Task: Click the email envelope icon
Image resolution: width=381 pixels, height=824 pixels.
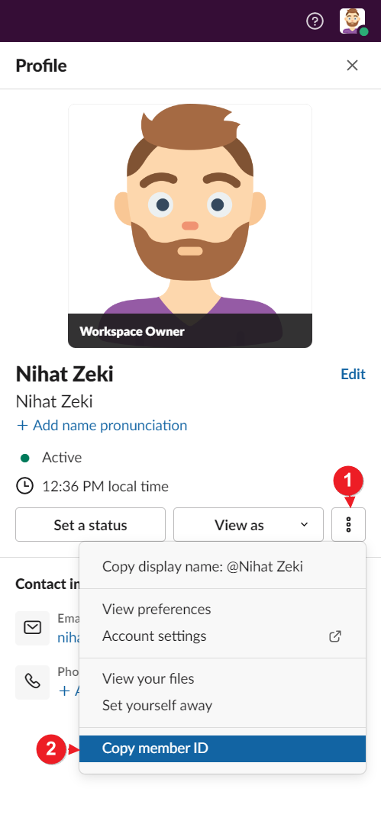Action: (33, 628)
